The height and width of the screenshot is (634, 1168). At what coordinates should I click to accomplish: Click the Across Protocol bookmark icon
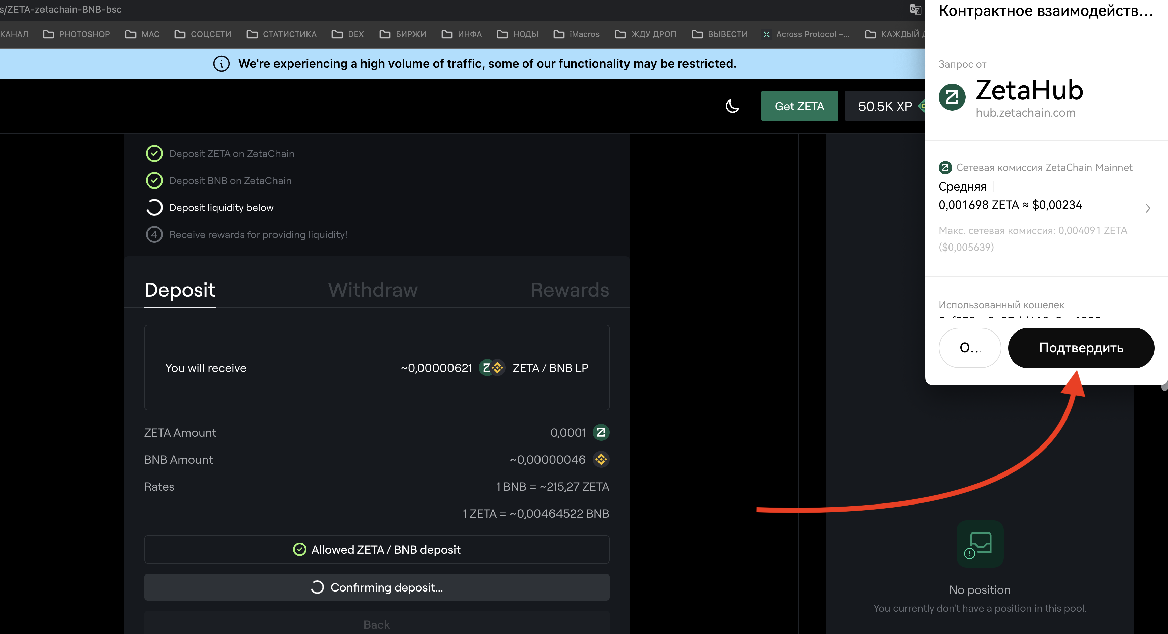767,34
